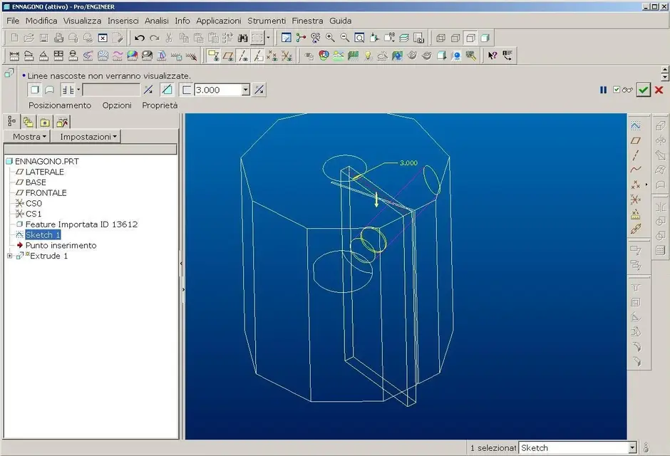
Task: Click the light bulb lights icon
Action: coord(368,56)
